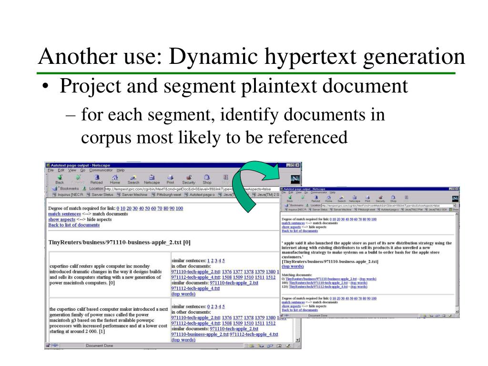Set degree of match to 50 in large window
The height and width of the screenshot is (366, 488).
147,208
